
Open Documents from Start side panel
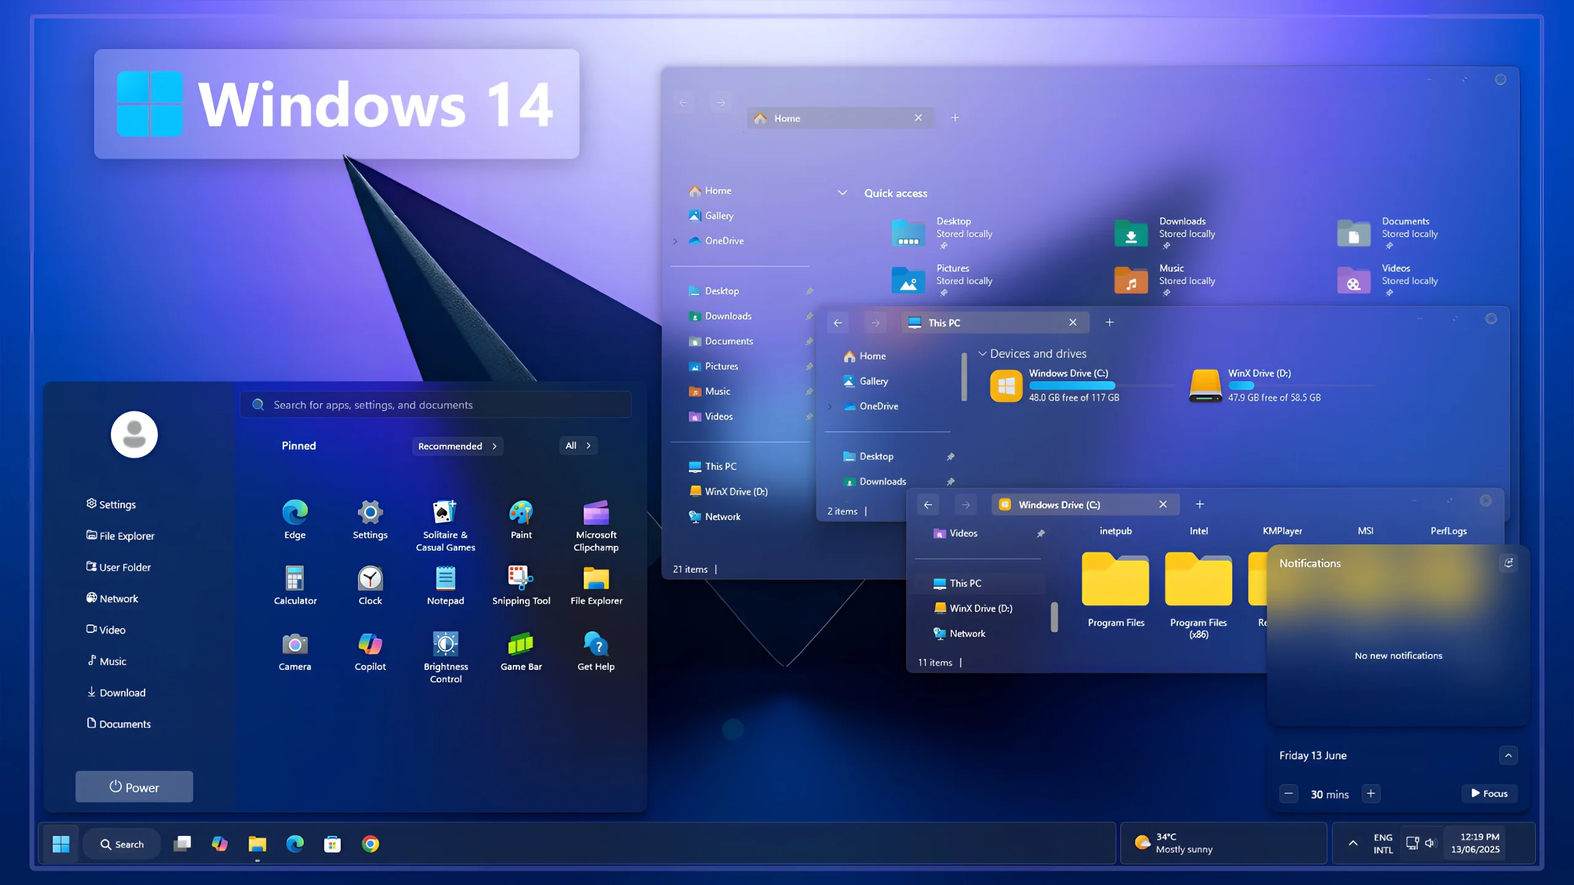coord(119,723)
